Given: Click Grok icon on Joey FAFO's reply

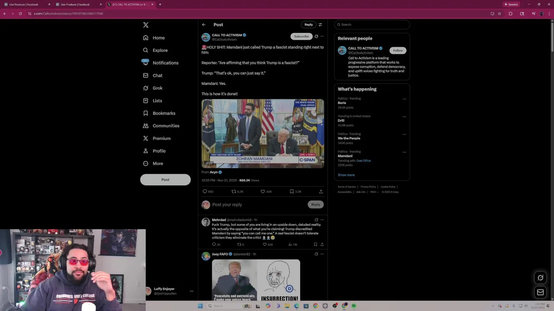Looking at the screenshot, I should coord(316,254).
